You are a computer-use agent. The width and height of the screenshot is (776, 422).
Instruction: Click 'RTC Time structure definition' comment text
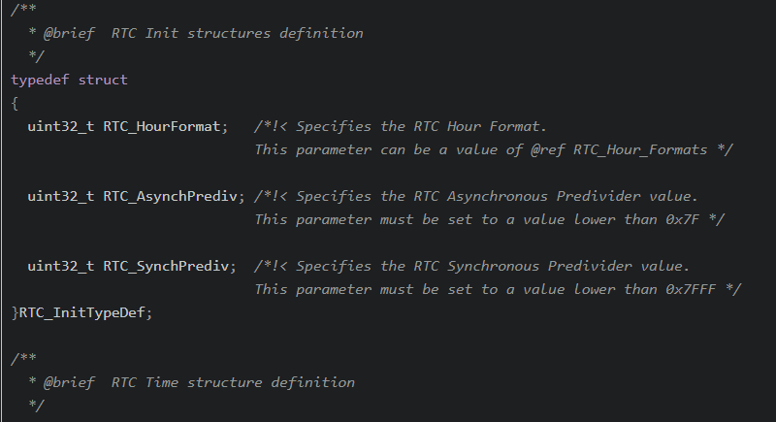click(x=233, y=383)
